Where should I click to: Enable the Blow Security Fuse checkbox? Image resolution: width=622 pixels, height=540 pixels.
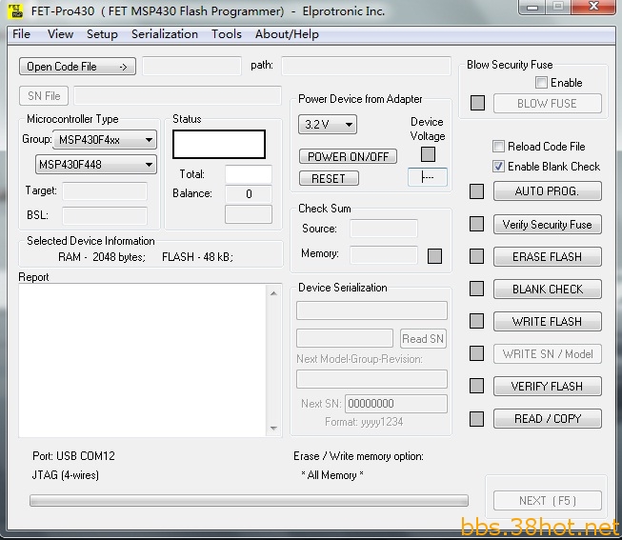point(541,83)
